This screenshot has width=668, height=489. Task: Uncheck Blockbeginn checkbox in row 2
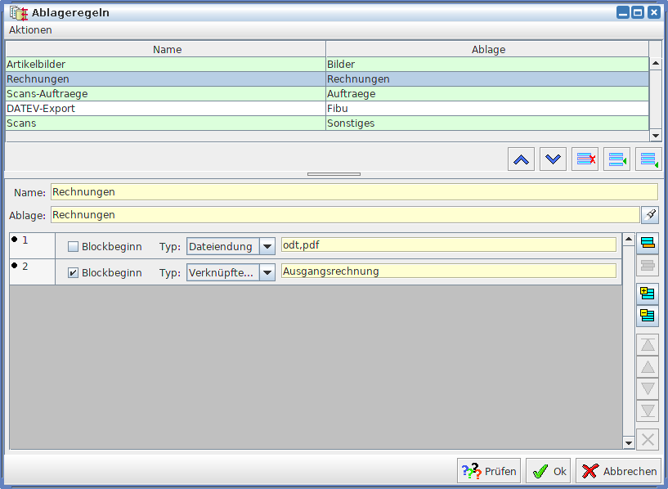point(74,273)
